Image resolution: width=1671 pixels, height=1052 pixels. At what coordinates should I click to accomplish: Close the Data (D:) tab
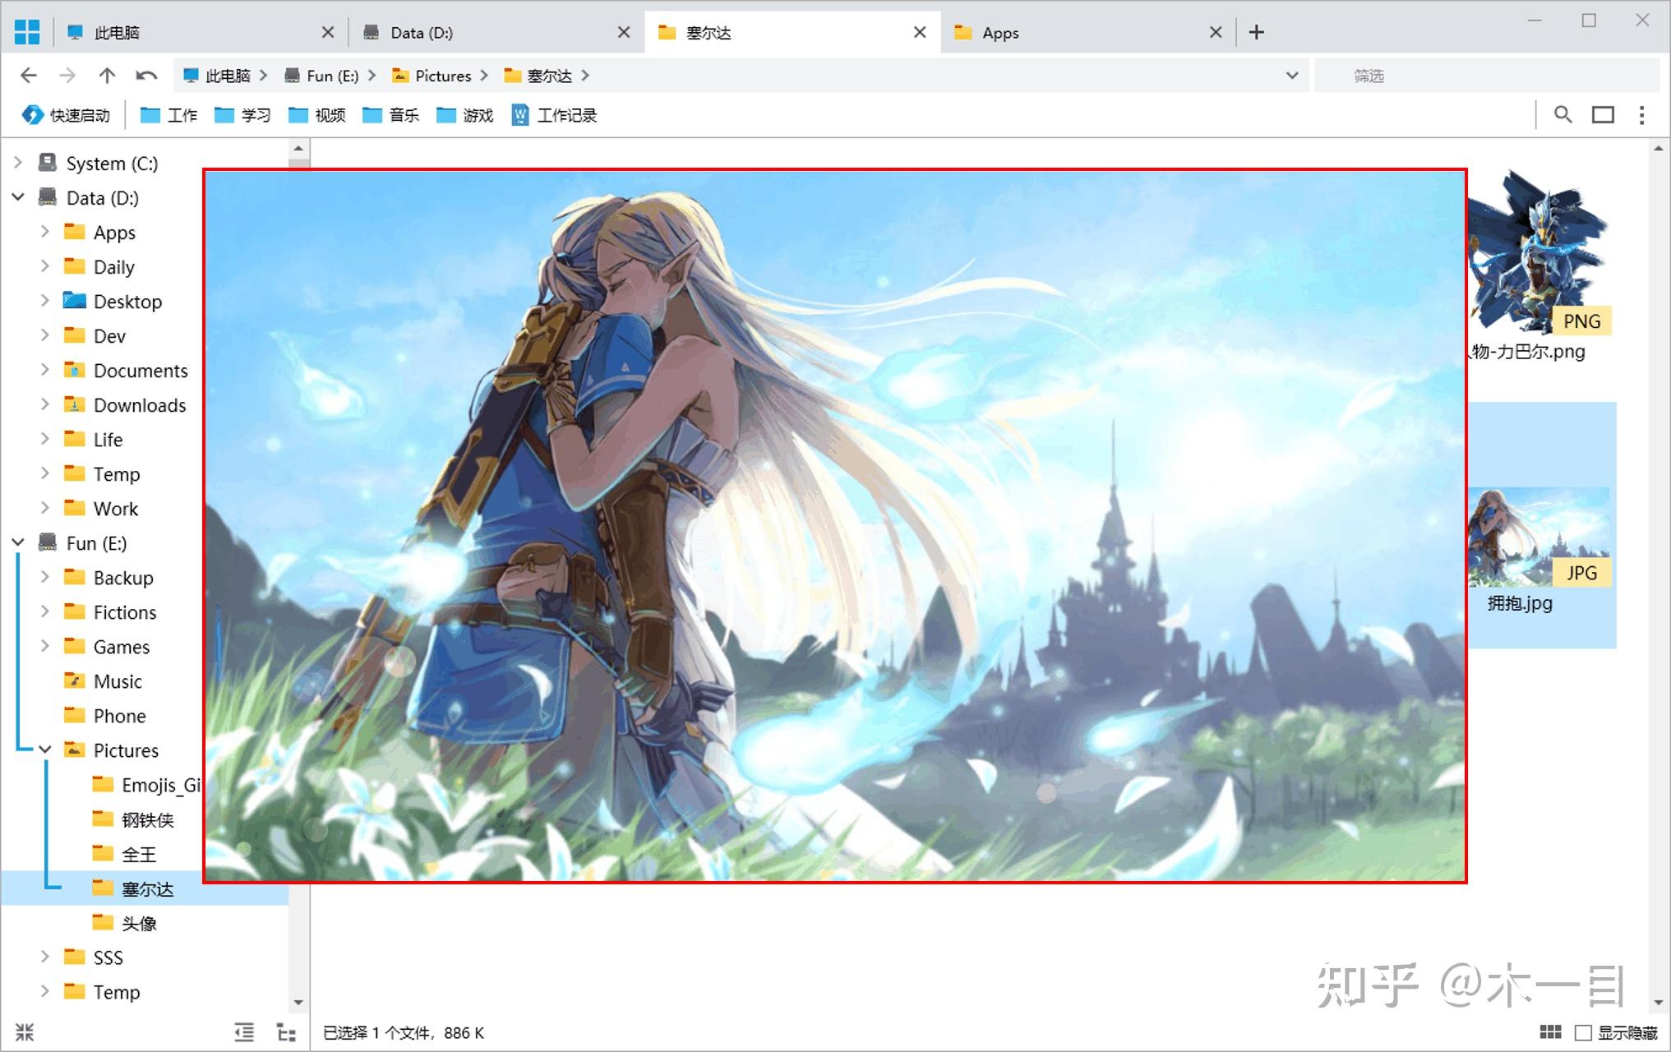point(624,32)
